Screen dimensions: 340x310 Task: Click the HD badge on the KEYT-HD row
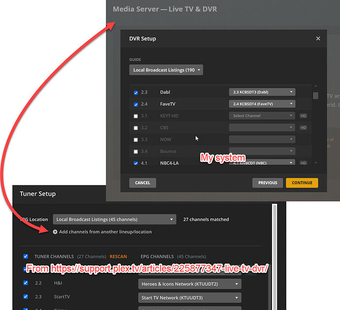(303, 116)
